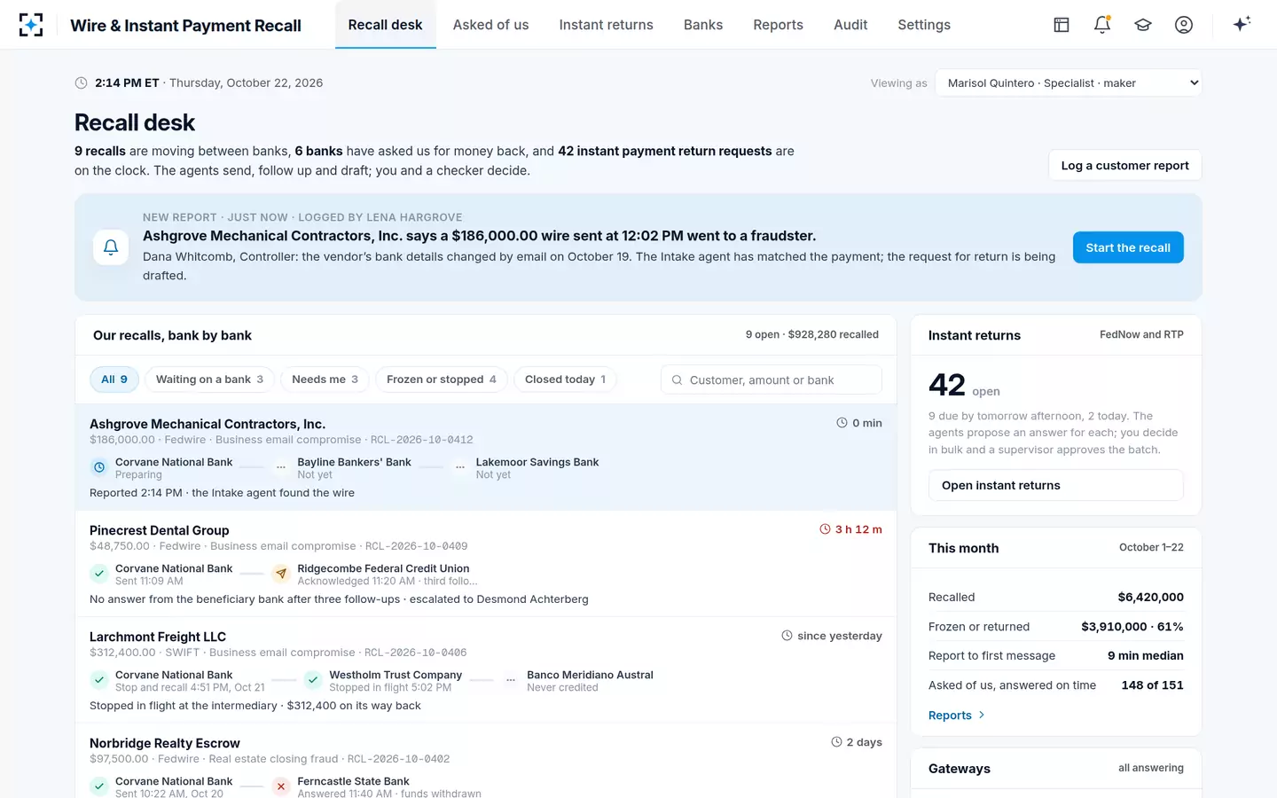
Task: Click the Ridgecombe Federal Credit Union sent icon
Action: pyautogui.click(x=281, y=574)
